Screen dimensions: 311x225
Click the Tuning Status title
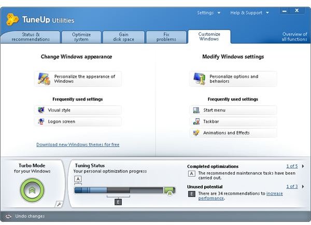(90, 165)
